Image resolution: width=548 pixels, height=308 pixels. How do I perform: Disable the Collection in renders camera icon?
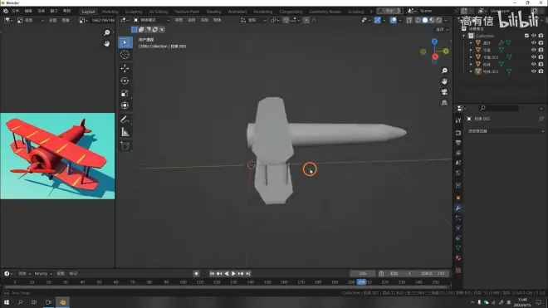coord(541,36)
